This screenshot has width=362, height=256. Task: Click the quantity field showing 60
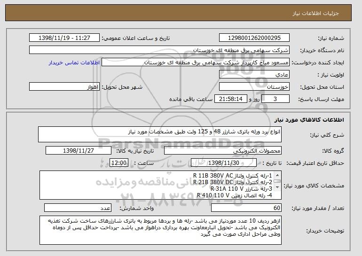coord(246,208)
